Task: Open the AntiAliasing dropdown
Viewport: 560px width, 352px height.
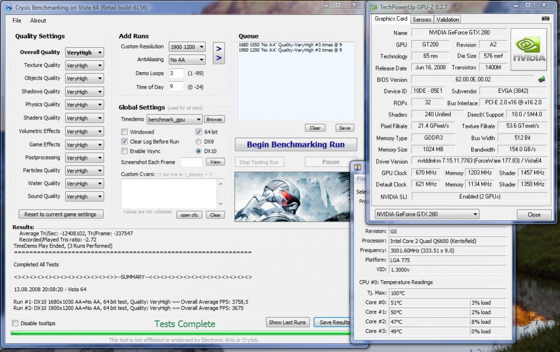Action: click(187, 59)
